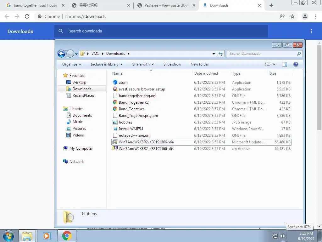The image size is (322, 242).
Task: Click the Slide show button
Action: tap(172, 64)
